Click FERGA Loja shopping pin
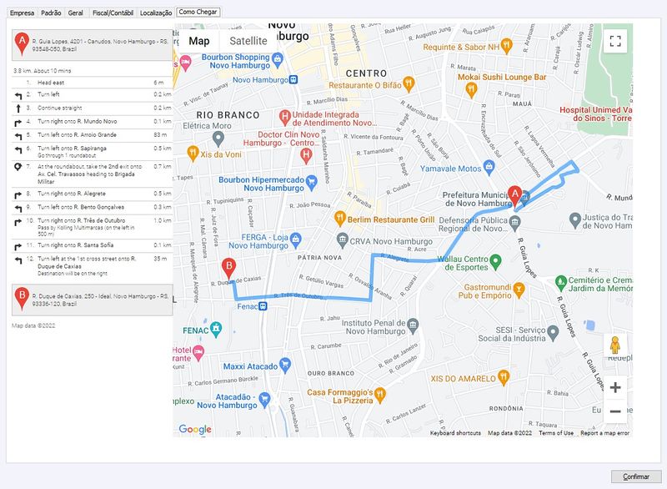The height and width of the screenshot is (489, 667). [x=296, y=240]
